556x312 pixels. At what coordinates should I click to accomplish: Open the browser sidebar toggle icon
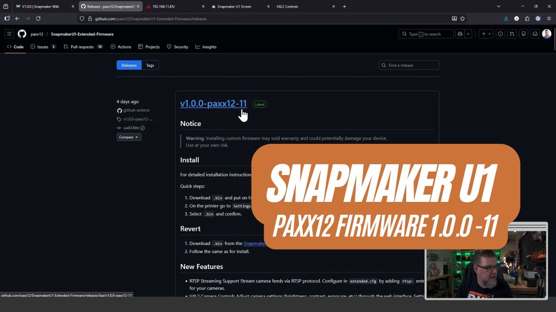tap(7, 19)
